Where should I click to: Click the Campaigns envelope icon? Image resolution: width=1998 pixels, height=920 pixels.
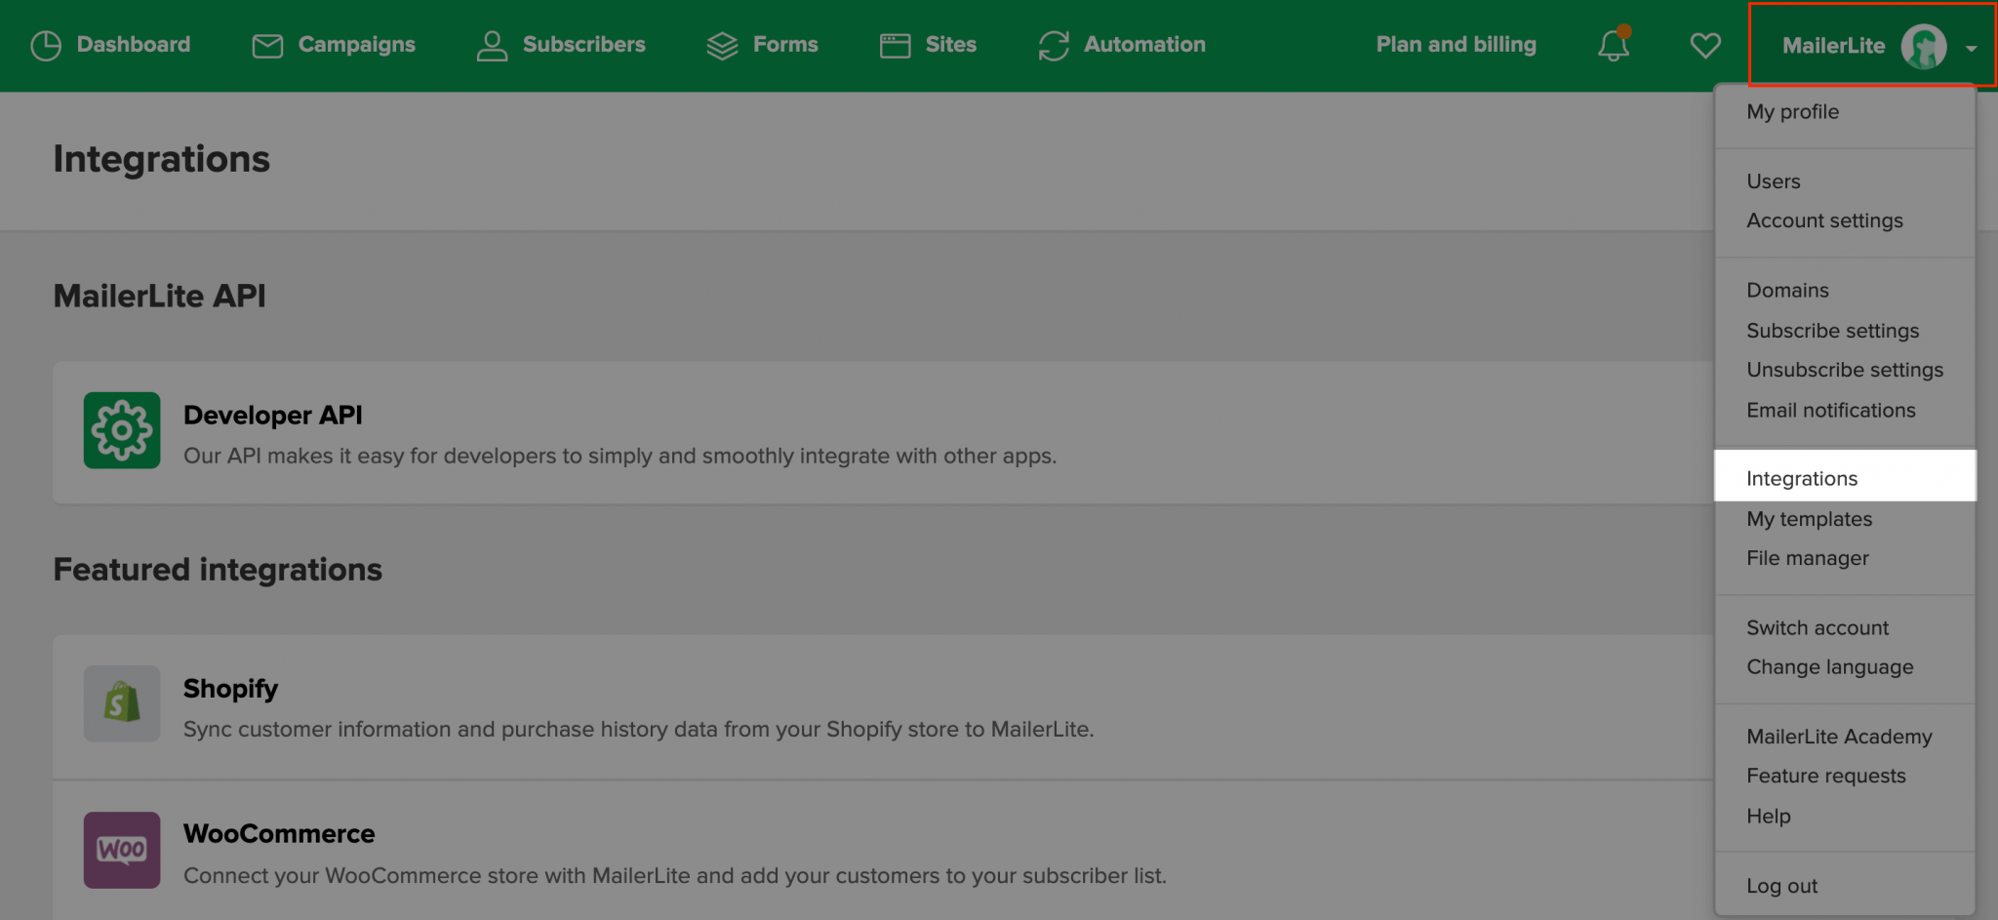[267, 46]
